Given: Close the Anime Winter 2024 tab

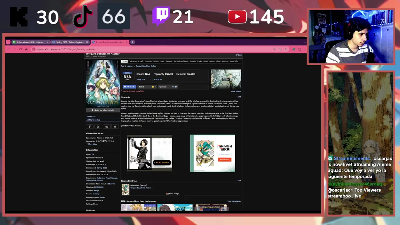Looking at the screenshot, I should [x=47, y=42].
